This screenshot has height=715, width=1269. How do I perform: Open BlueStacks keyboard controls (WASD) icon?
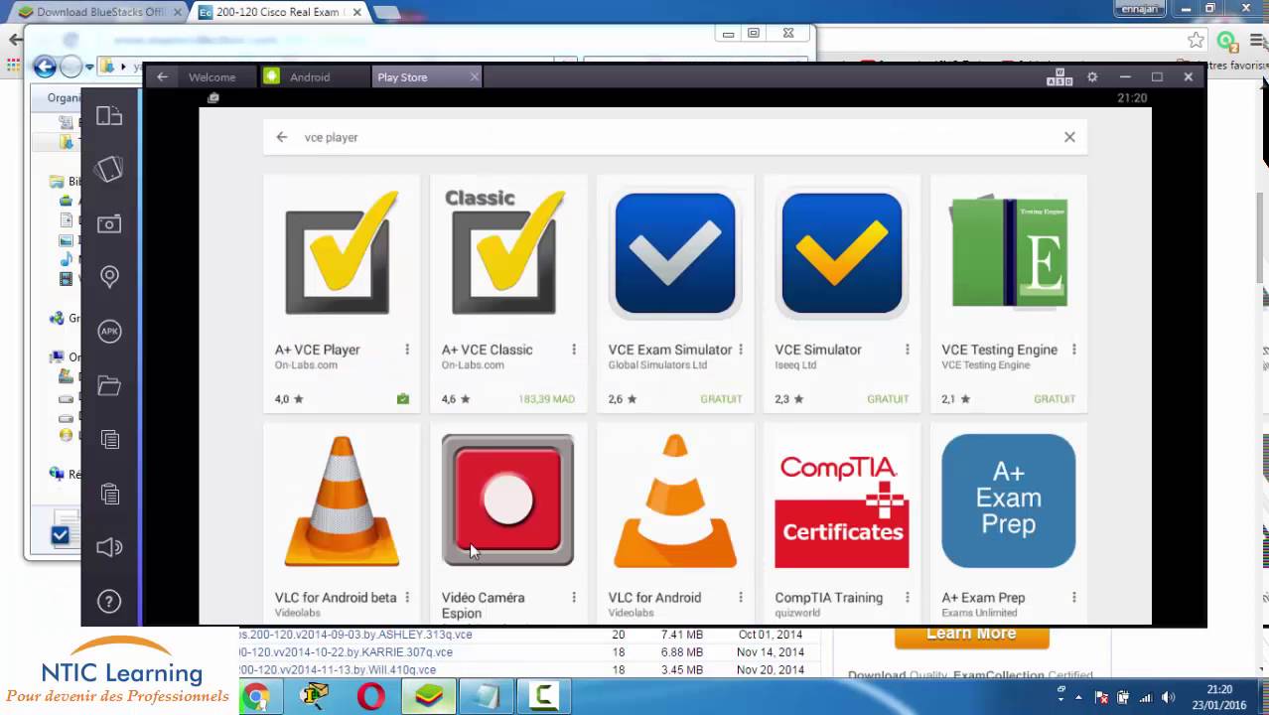point(1058,76)
